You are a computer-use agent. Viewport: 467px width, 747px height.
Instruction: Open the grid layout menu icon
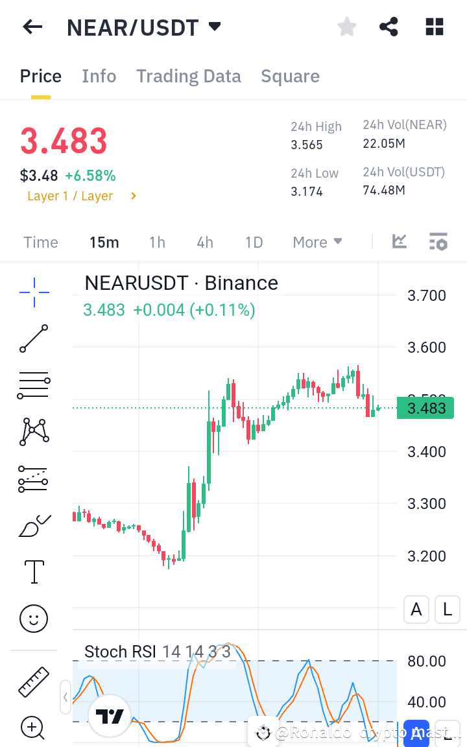435,27
